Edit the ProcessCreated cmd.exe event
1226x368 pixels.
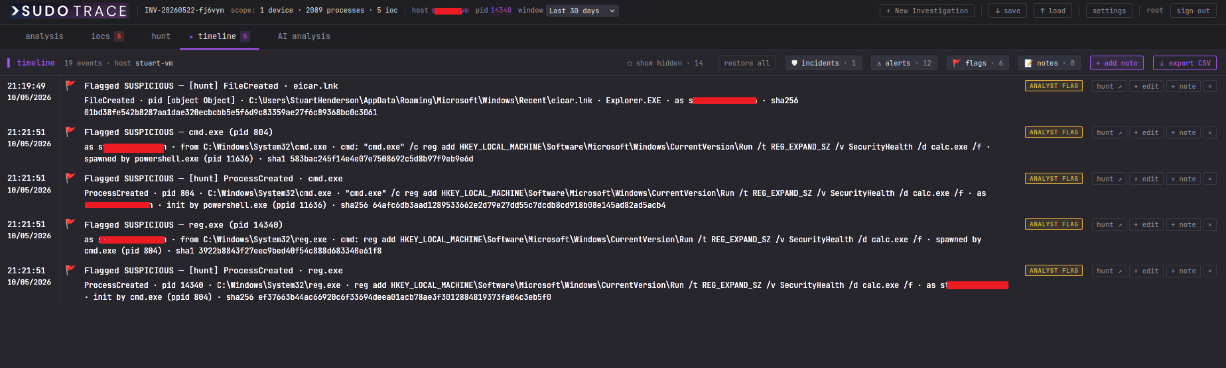[x=1146, y=179]
